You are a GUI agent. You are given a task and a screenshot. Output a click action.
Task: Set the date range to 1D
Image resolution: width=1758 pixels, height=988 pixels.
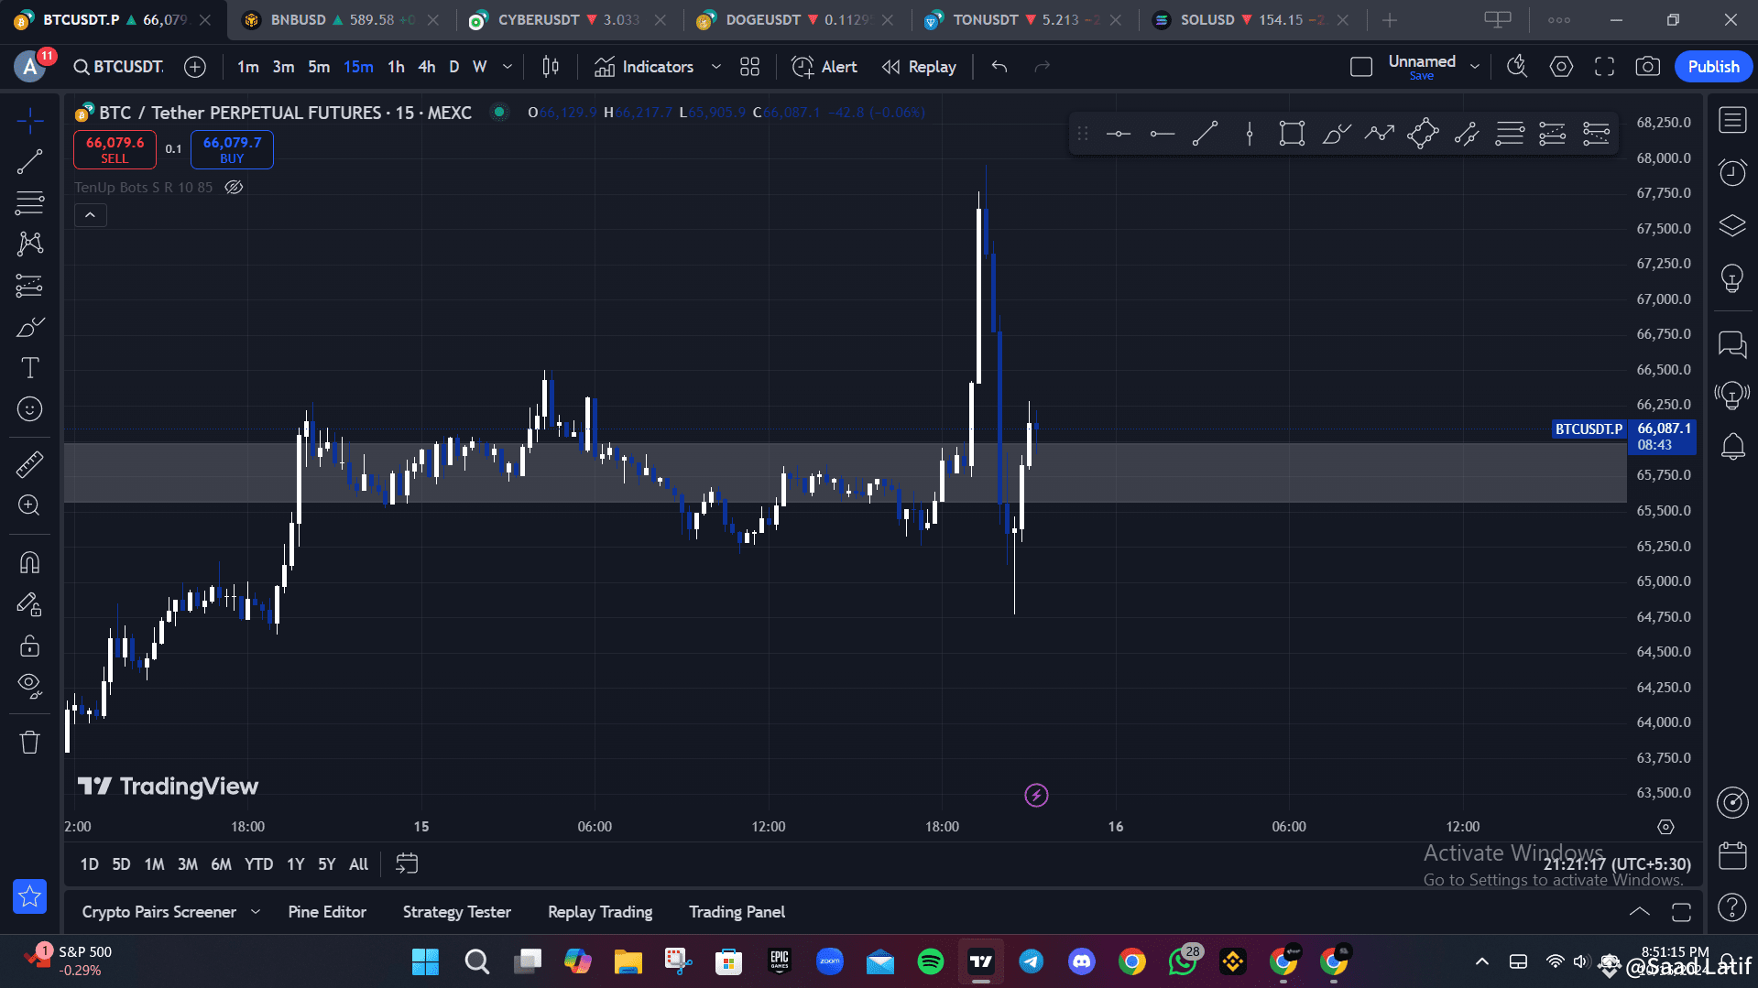(89, 864)
